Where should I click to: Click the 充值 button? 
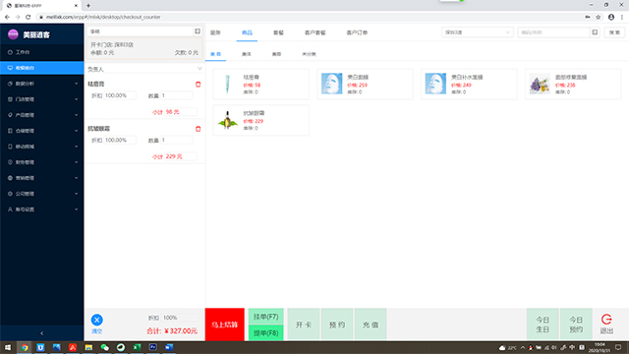[x=371, y=324]
